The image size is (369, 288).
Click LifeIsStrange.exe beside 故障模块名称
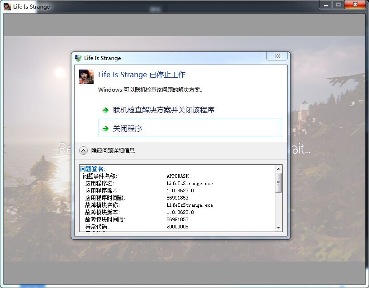[189, 205]
